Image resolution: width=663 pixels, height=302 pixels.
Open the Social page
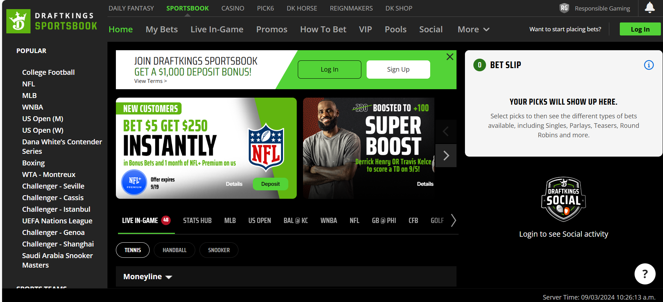coord(431,29)
